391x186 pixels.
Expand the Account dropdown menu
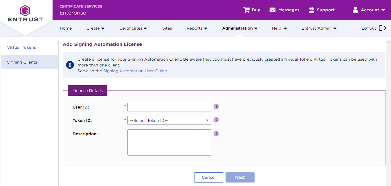coord(369,10)
